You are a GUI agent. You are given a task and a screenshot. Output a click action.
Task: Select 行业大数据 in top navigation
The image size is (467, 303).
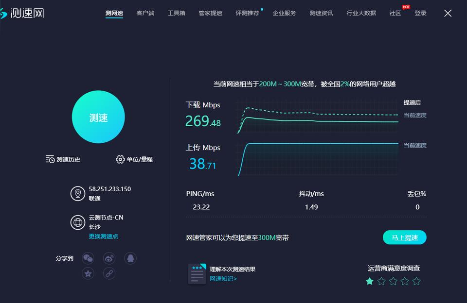click(x=361, y=13)
